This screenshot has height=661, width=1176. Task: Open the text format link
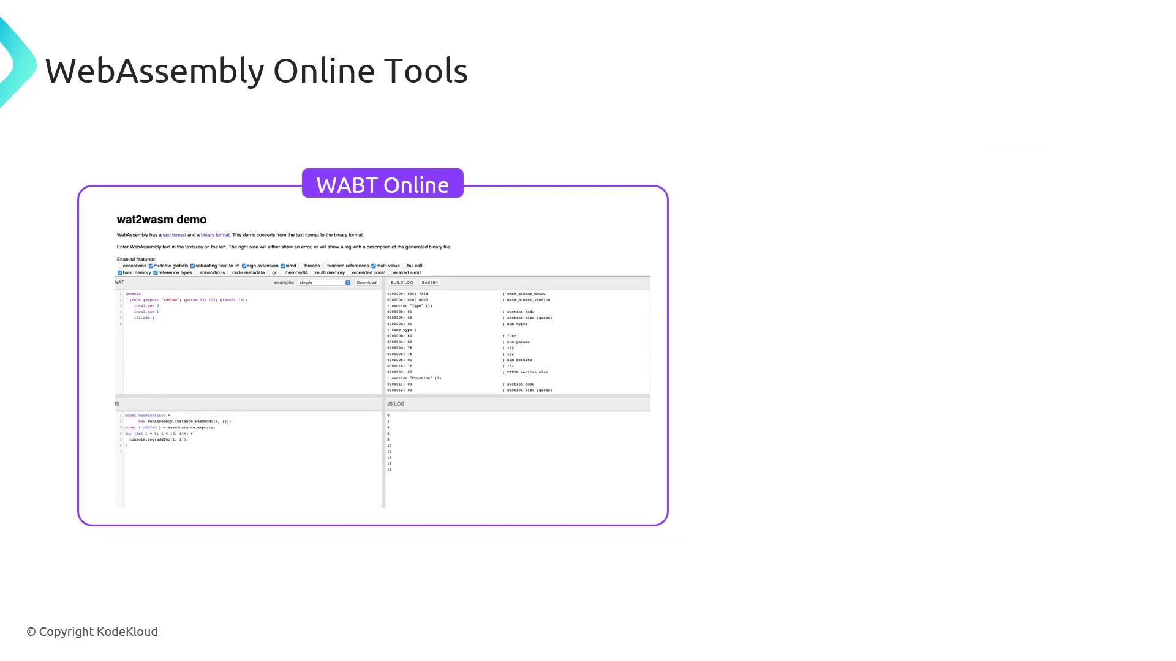point(175,235)
